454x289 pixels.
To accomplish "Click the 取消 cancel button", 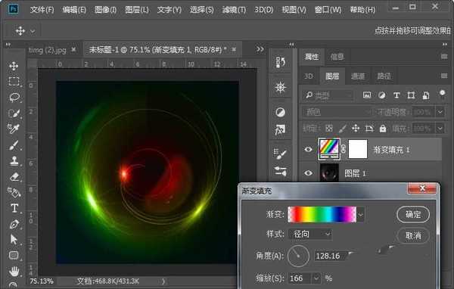I will (x=413, y=235).
